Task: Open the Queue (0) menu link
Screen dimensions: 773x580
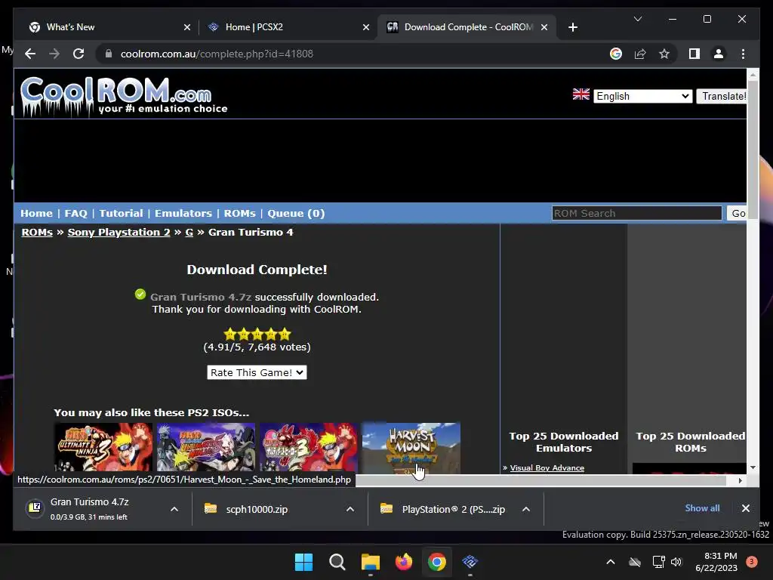Action: click(296, 213)
